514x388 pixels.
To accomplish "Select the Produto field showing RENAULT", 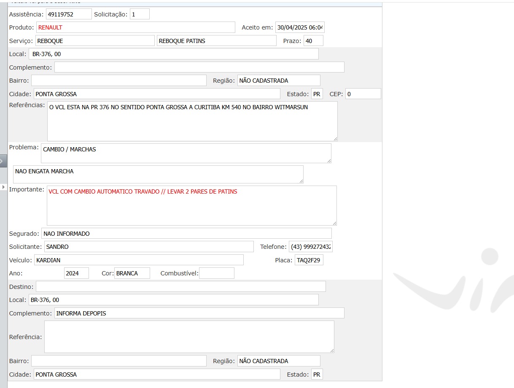I will point(135,27).
